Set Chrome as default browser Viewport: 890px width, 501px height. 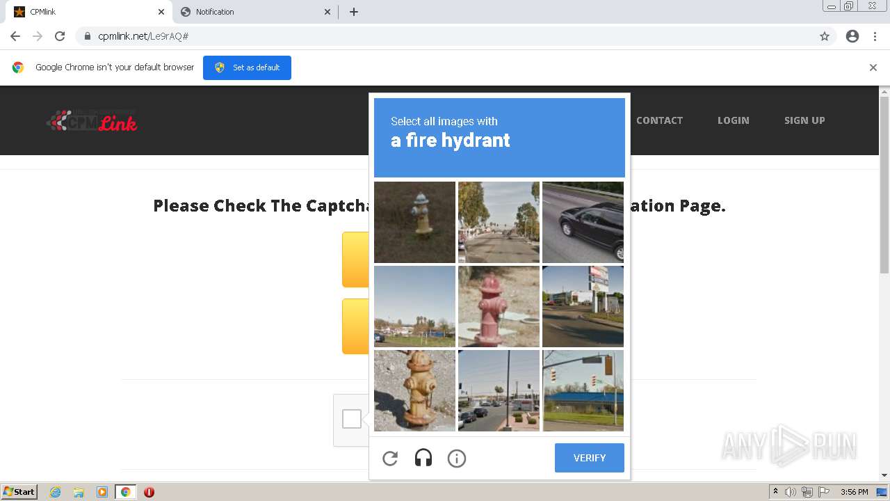click(x=247, y=67)
